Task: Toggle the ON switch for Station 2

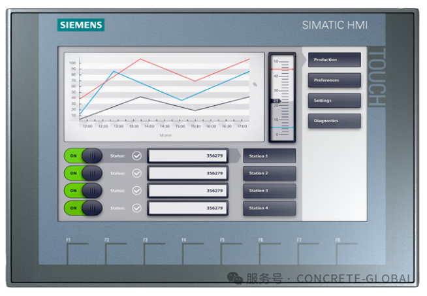Action: [84, 173]
